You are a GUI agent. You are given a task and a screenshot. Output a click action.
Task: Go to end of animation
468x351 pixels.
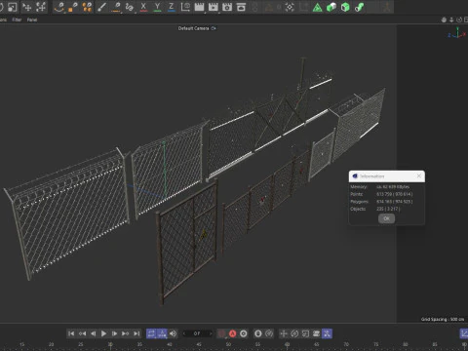[136, 333]
